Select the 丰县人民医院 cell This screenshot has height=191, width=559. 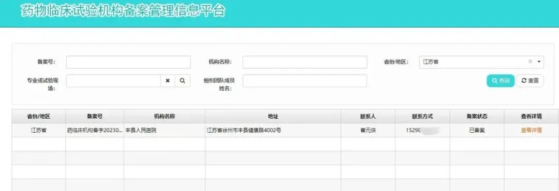point(165,130)
